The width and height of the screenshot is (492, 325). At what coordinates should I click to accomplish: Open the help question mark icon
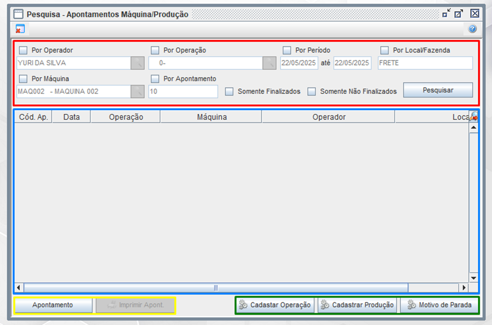click(x=473, y=29)
